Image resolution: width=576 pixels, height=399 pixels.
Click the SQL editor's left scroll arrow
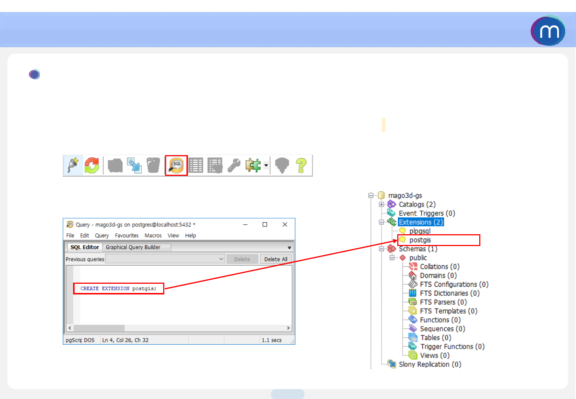point(70,328)
